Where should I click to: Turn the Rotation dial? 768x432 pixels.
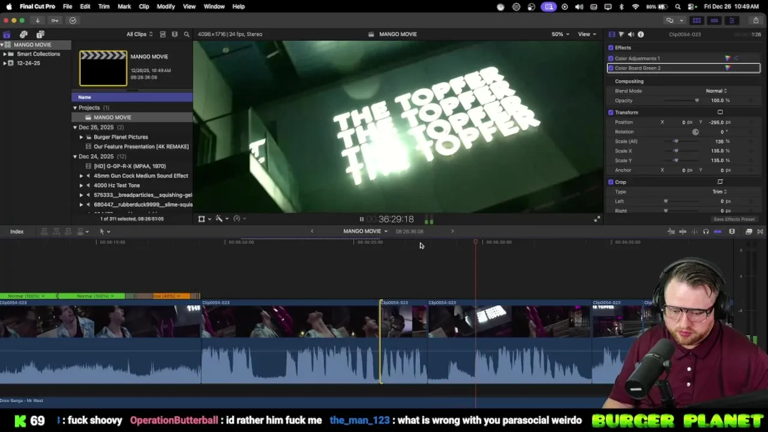click(x=695, y=131)
